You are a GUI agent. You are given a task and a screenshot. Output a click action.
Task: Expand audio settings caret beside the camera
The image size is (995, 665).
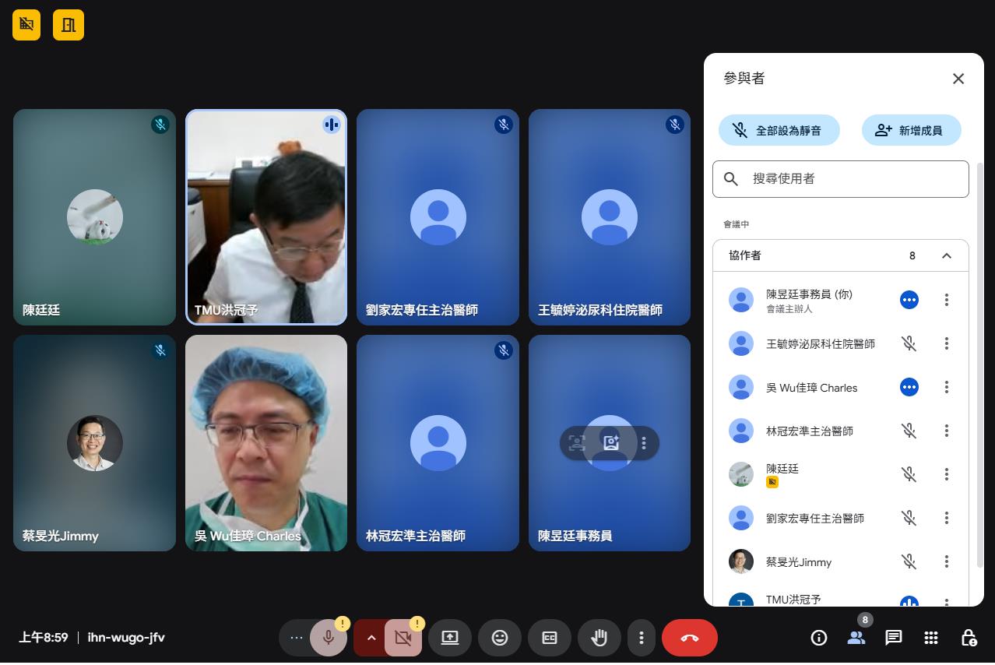[371, 638]
